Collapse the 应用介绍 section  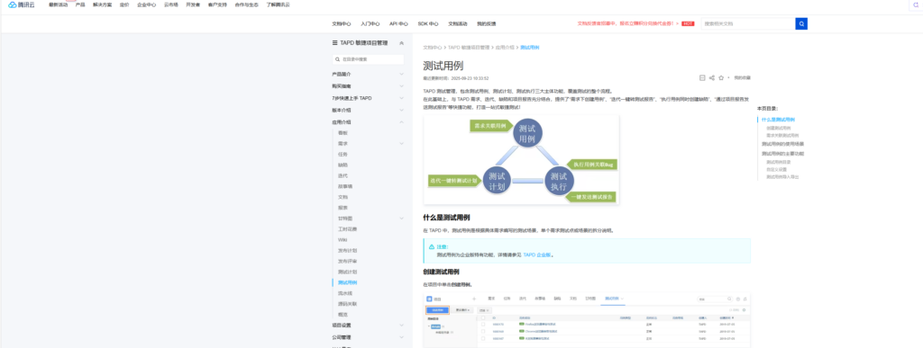click(x=401, y=122)
